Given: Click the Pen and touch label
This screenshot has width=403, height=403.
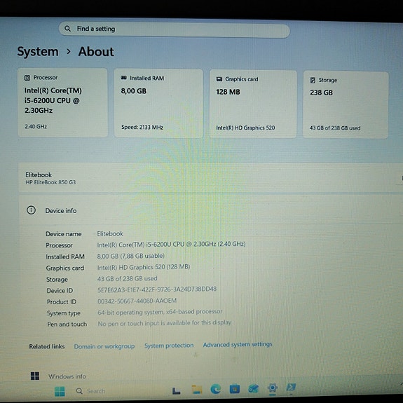Looking at the screenshot, I should [x=67, y=324].
